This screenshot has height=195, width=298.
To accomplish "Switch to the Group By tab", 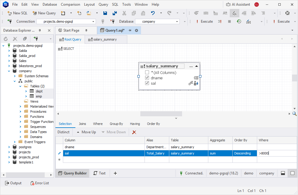I will click(x=116, y=124).
